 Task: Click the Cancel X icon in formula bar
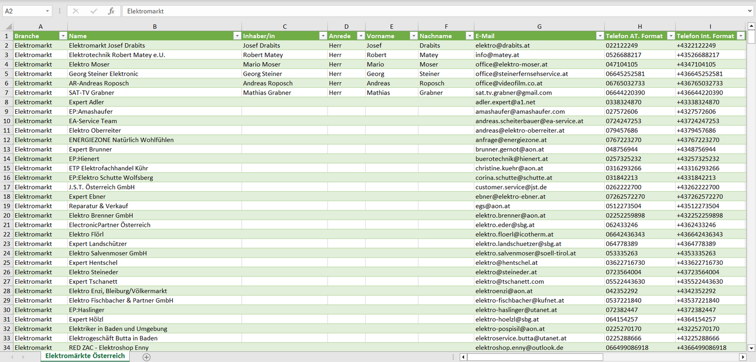pyautogui.click(x=76, y=11)
